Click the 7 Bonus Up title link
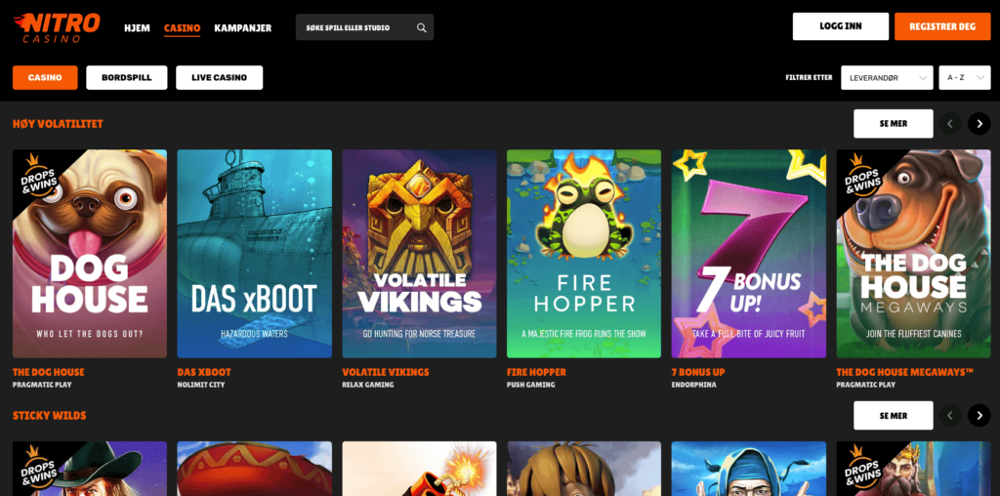The height and width of the screenshot is (496, 1000). [x=698, y=372]
